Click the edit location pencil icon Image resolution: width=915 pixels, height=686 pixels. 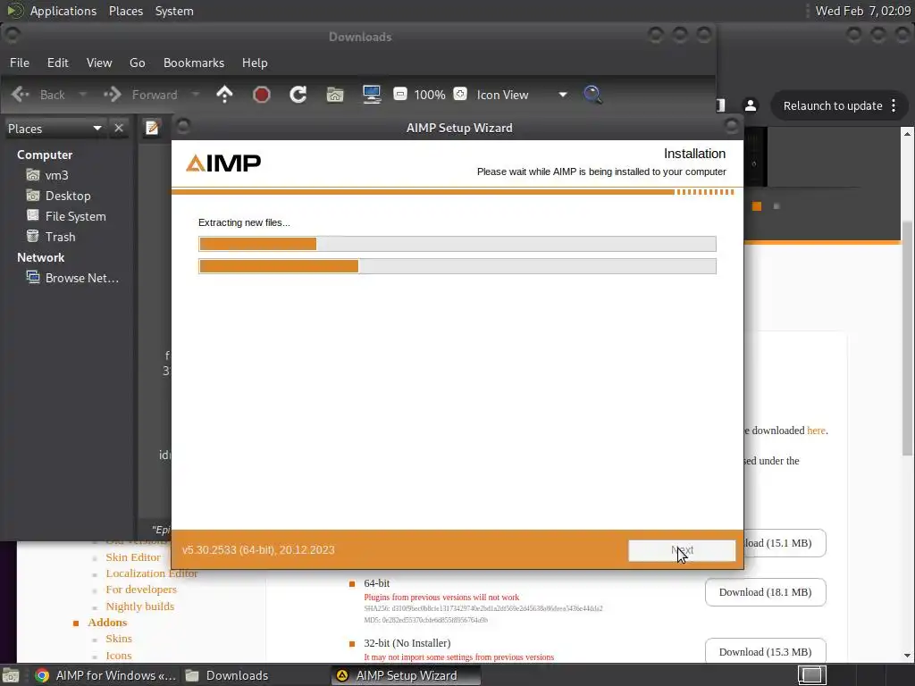coord(152,128)
